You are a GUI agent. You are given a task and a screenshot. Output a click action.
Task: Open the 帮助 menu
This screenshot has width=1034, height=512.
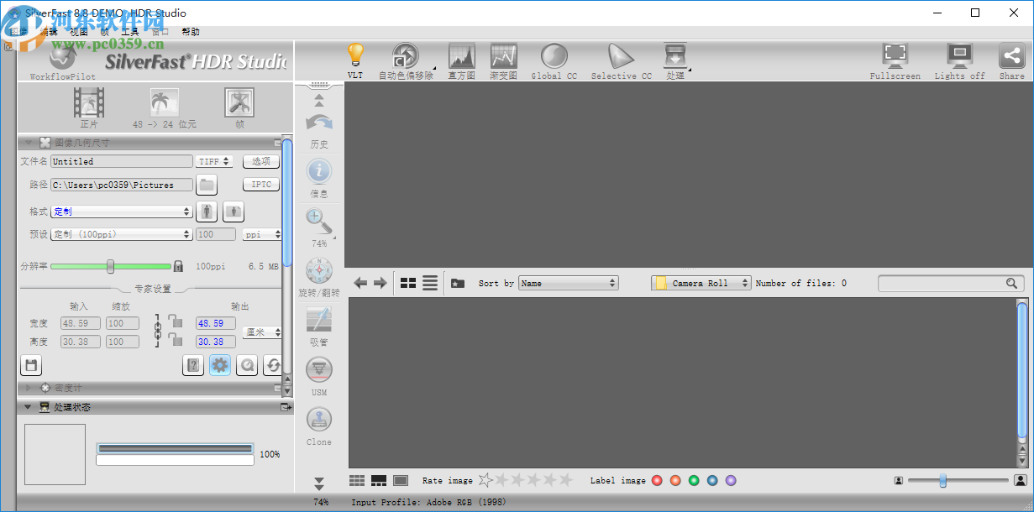pyautogui.click(x=191, y=32)
